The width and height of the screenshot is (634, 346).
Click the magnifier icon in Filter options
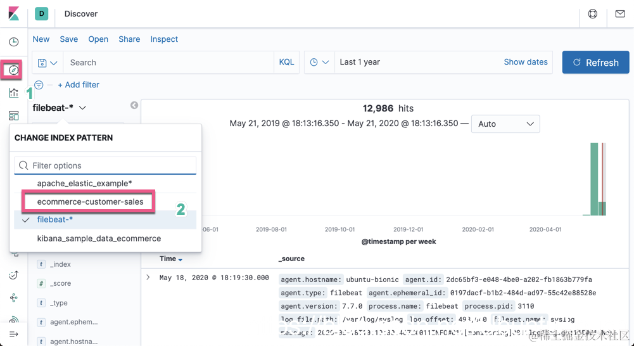click(x=23, y=165)
